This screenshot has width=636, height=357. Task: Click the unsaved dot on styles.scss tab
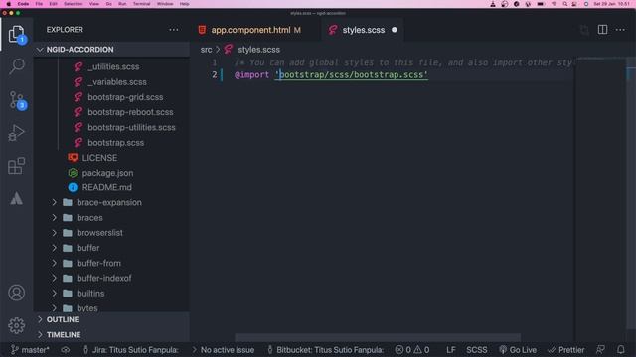click(395, 30)
